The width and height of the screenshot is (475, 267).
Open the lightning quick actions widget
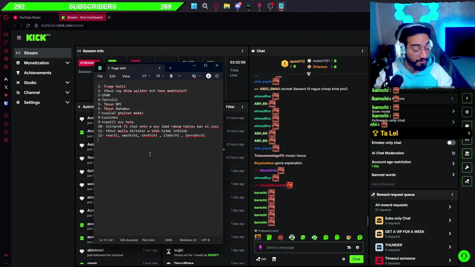(x=467, y=98)
